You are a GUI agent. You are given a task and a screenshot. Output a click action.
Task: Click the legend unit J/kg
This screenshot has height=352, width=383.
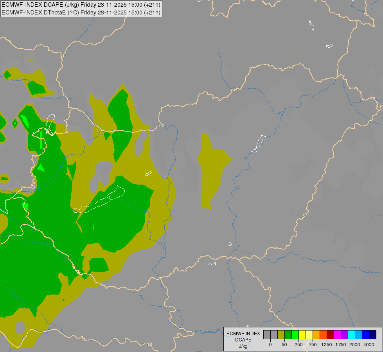[243, 347]
